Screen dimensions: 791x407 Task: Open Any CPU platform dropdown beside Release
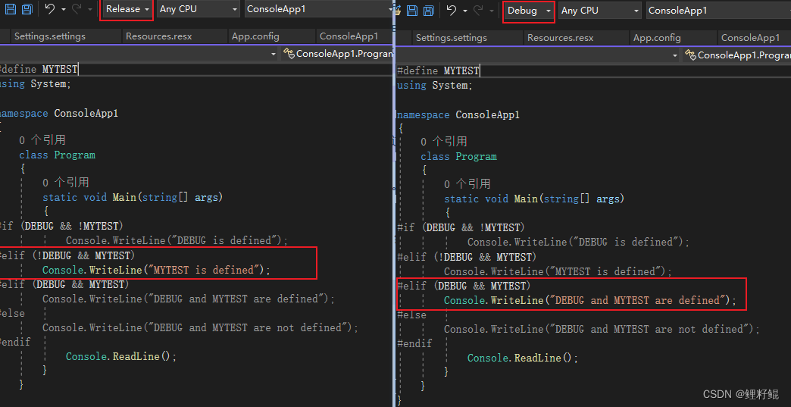[199, 10]
